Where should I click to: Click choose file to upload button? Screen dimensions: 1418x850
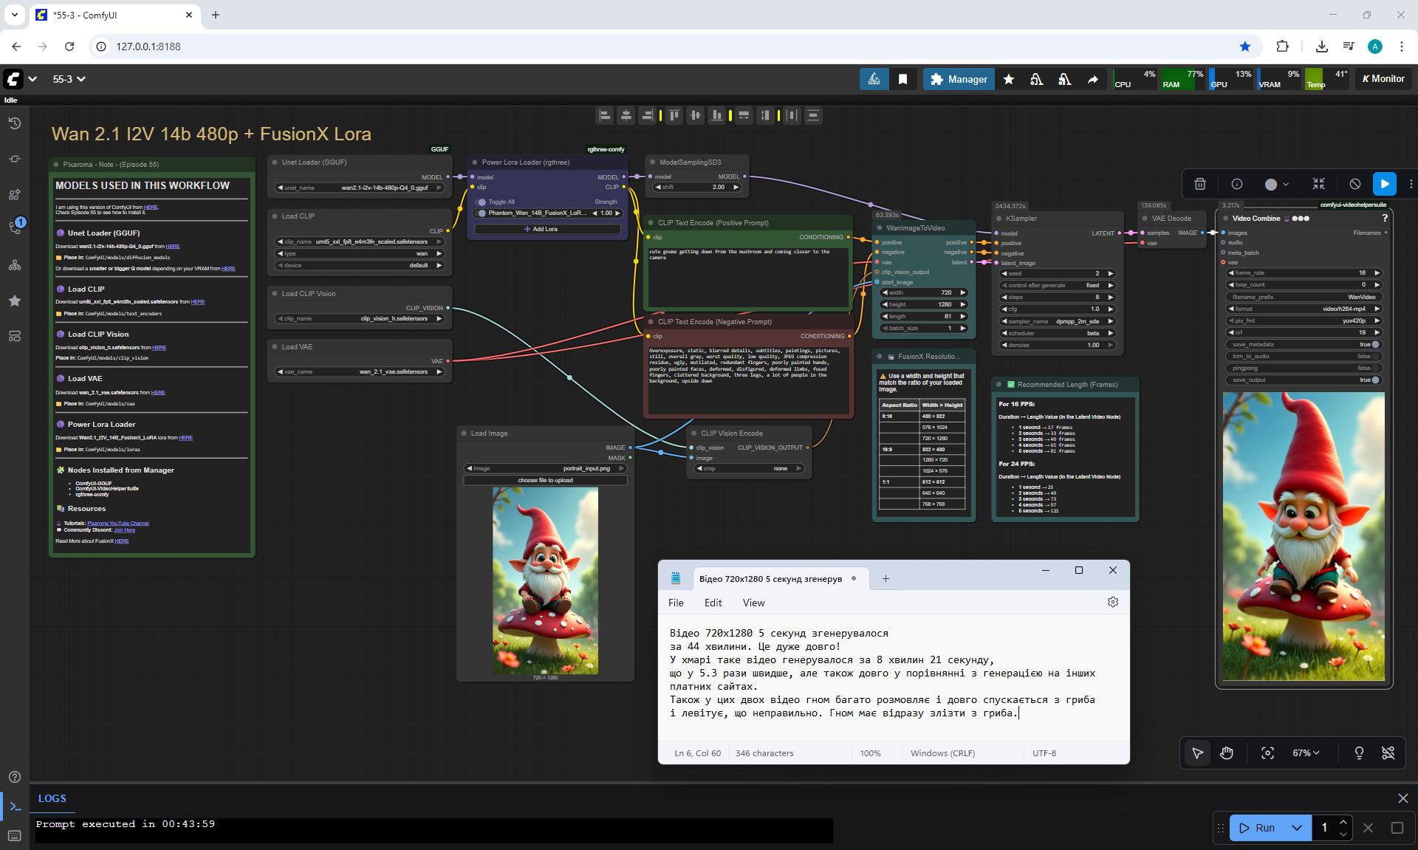pyautogui.click(x=545, y=480)
